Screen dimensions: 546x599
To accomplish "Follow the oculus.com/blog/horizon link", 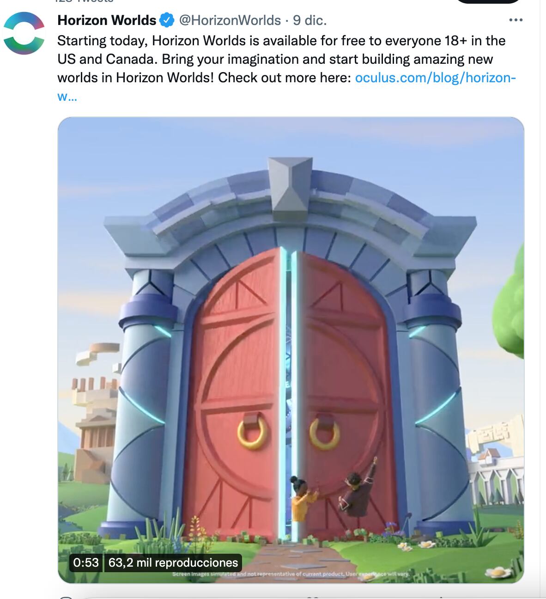I will [x=435, y=78].
